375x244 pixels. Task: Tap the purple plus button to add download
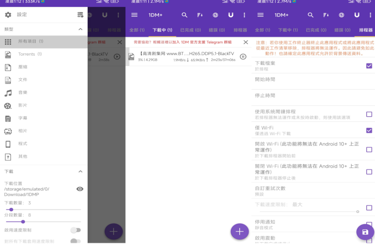click(239, 232)
